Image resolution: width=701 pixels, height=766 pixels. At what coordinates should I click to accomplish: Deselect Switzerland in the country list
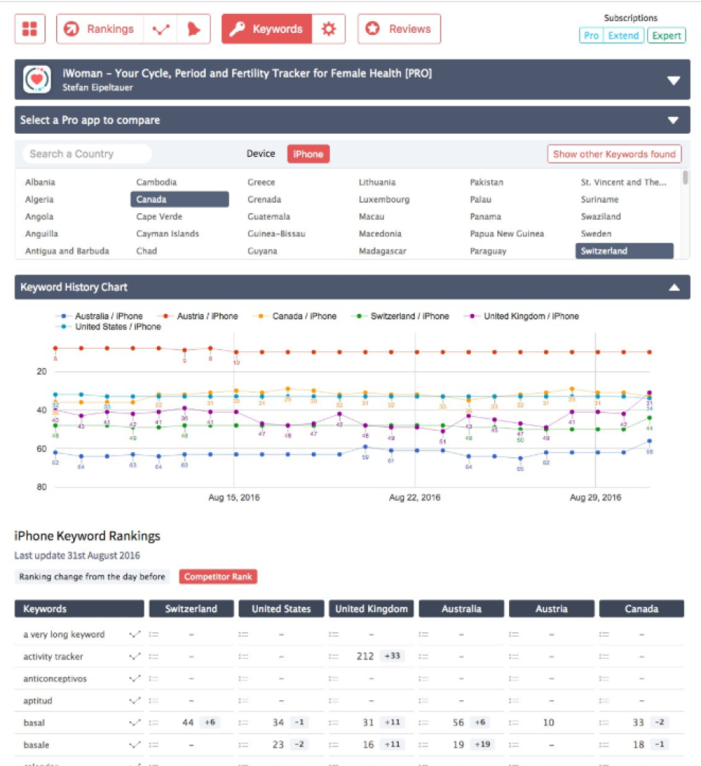click(624, 250)
